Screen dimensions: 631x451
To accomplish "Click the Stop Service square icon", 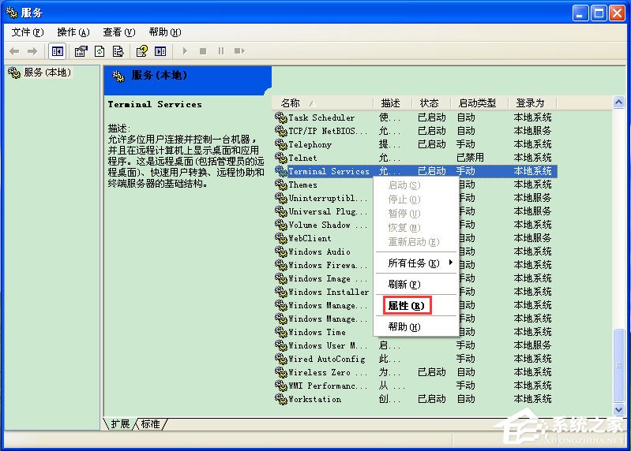I will (x=203, y=51).
